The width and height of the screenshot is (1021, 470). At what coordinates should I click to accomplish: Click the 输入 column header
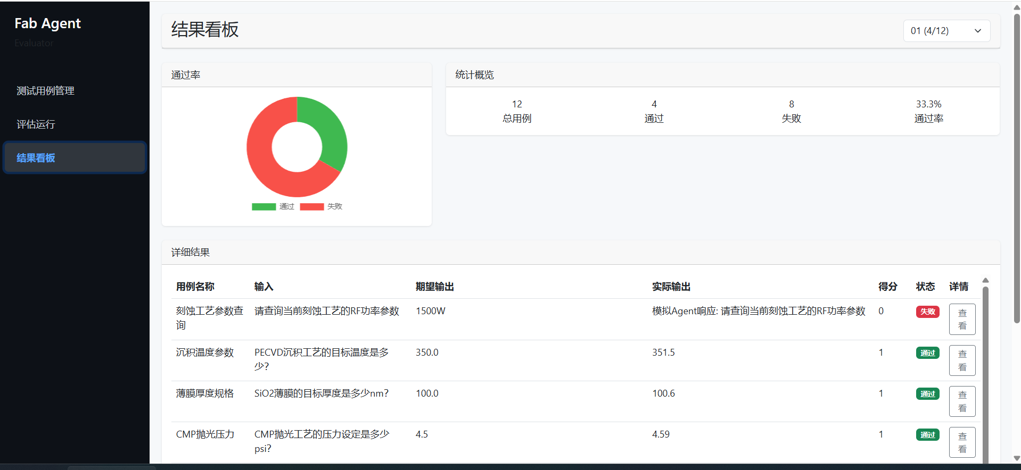pos(264,287)
